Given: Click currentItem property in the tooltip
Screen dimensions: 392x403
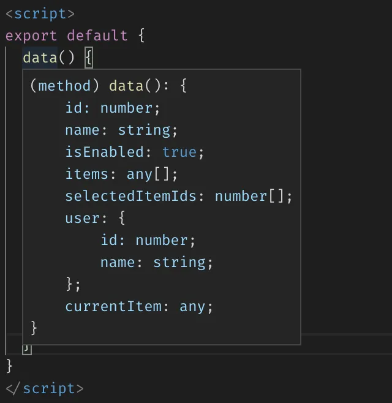Looking at the screenshot, I should tap(113, 306).
